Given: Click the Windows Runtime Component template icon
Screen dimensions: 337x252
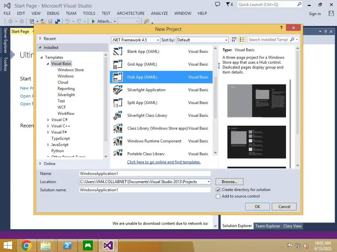Looking at the screenshot, I should (x=118, y=141).
